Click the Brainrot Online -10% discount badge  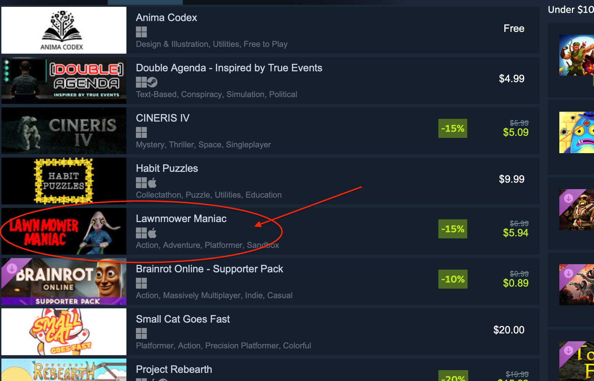[x=453, y=279]
